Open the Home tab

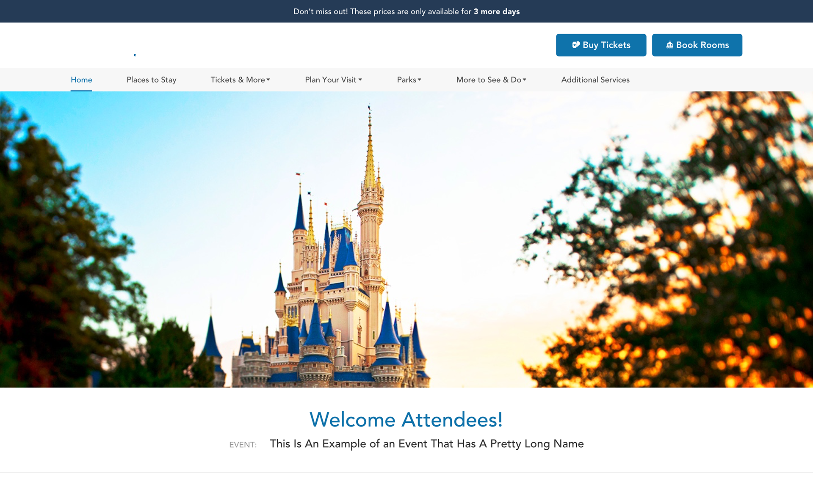81,80
